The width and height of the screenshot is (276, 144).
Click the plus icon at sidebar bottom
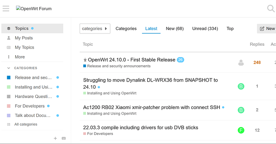(55, 138)
